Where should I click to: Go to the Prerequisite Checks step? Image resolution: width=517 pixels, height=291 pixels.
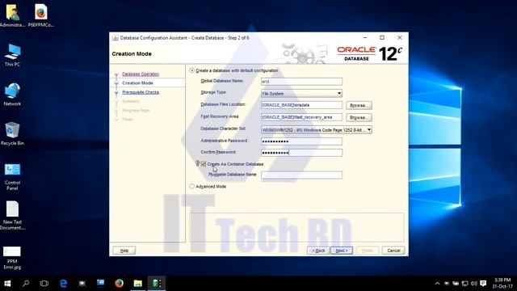tap(141, 92)
